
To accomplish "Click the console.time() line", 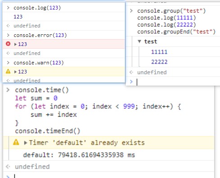I will click(42, 90).
